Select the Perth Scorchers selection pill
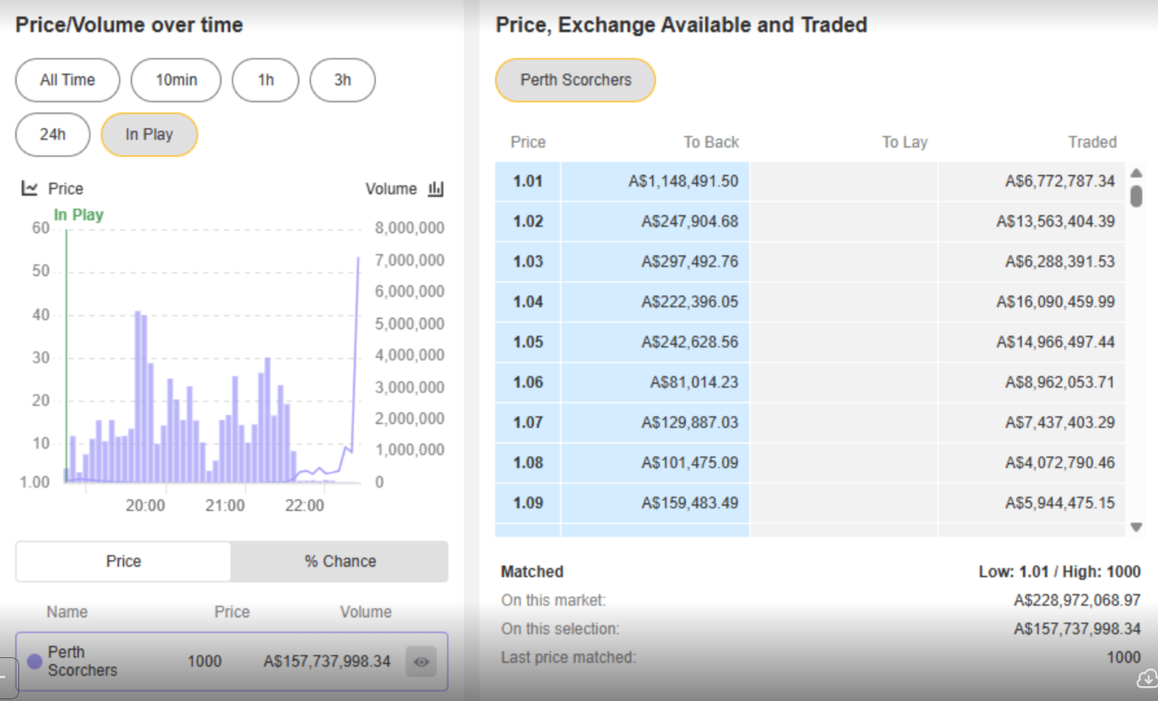 coord(575,80)
